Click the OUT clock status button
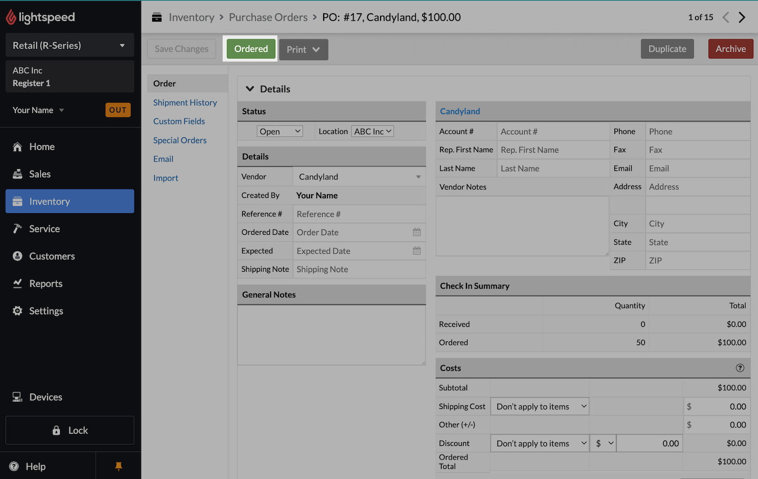Screen dimensions: 758x479 tap(118, 110)
